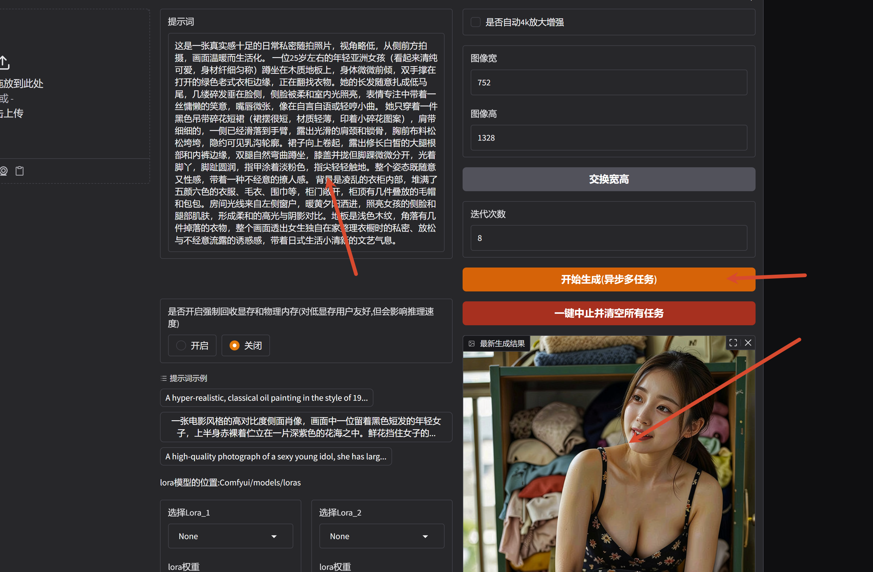Open the 选择Lora_1 dropdown
The image size is (873, 572).
pyautogui.click(x=230, y=536)
